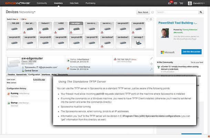Click the View Network Map link
The height and width of the screenshot is (138, 210).
click(124, 62)
